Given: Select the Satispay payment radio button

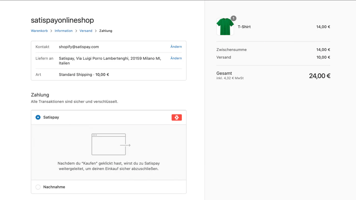Looking at the screenshot, I should click(x=38, y=117).
